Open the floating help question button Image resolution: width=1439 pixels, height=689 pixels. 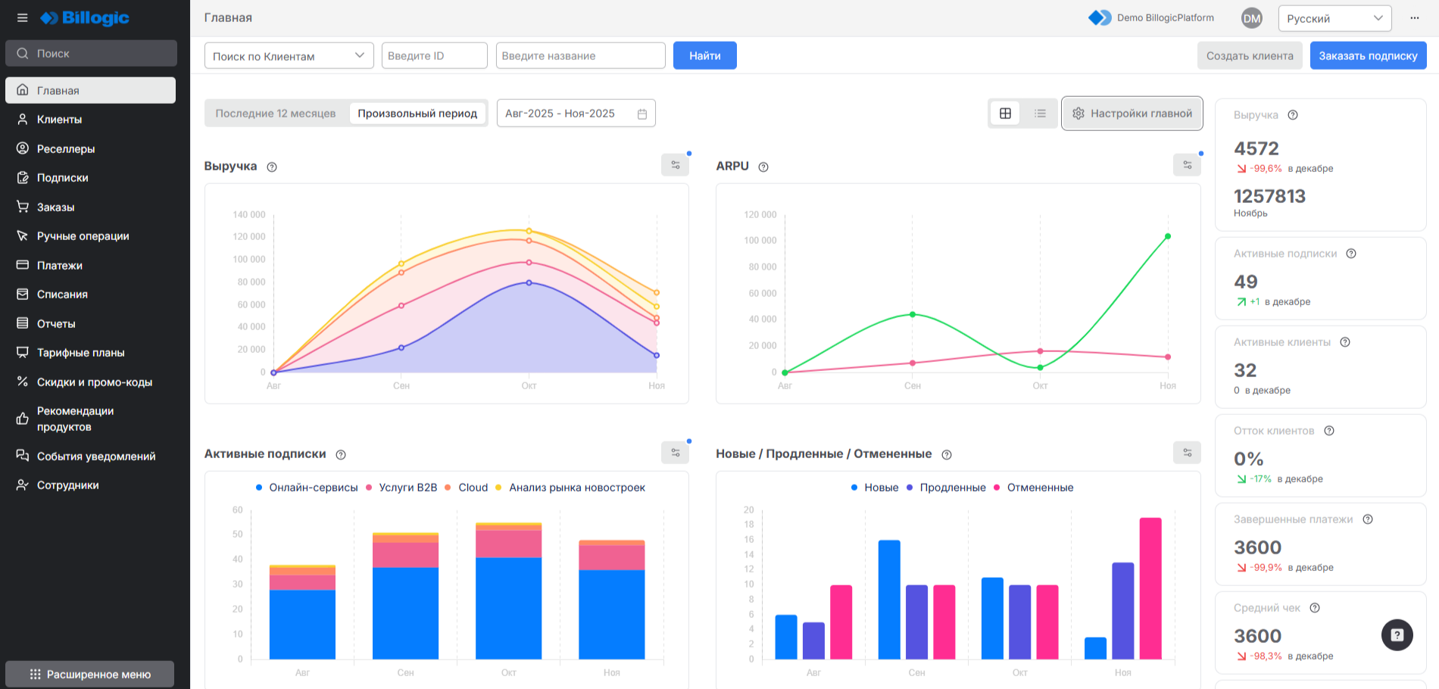(x=1397, y=634)
